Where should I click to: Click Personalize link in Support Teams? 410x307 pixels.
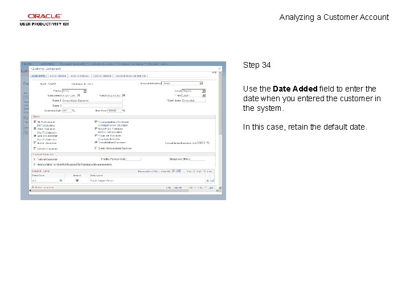point(145,172)
